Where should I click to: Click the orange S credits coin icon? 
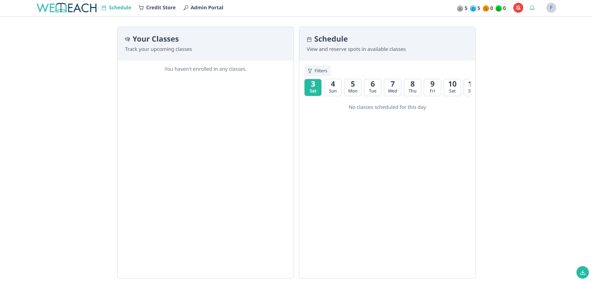[486, 8]
